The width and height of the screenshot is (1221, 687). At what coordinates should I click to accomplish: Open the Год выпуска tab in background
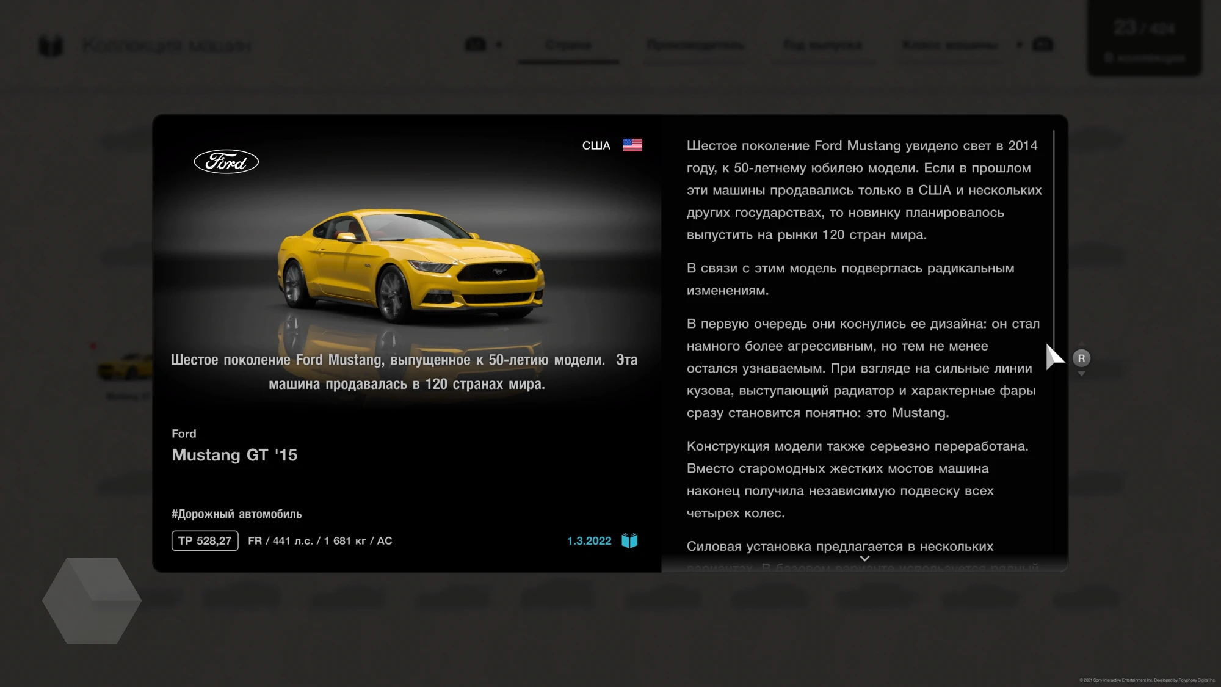[823, 45]
